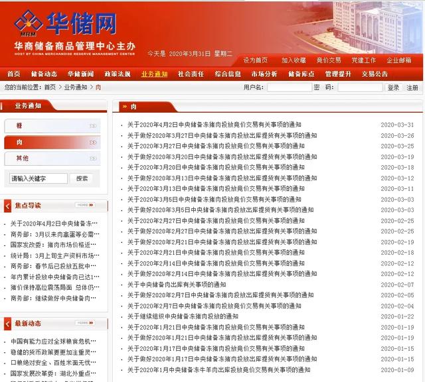Viewport: 425px width, 382px height.
Task: Click the arrow icon on the 糖 category
Action: click(x=93, y=125)
